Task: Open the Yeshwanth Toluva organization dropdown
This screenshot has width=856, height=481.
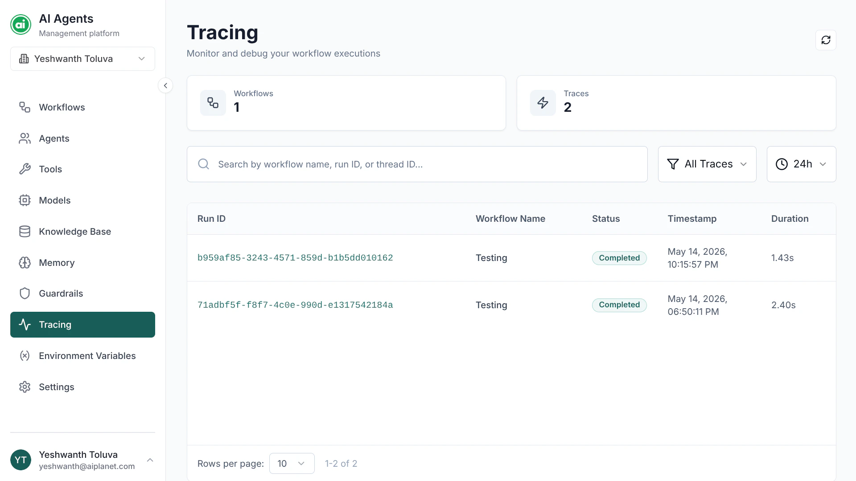Action: click(x=82, y=59)
